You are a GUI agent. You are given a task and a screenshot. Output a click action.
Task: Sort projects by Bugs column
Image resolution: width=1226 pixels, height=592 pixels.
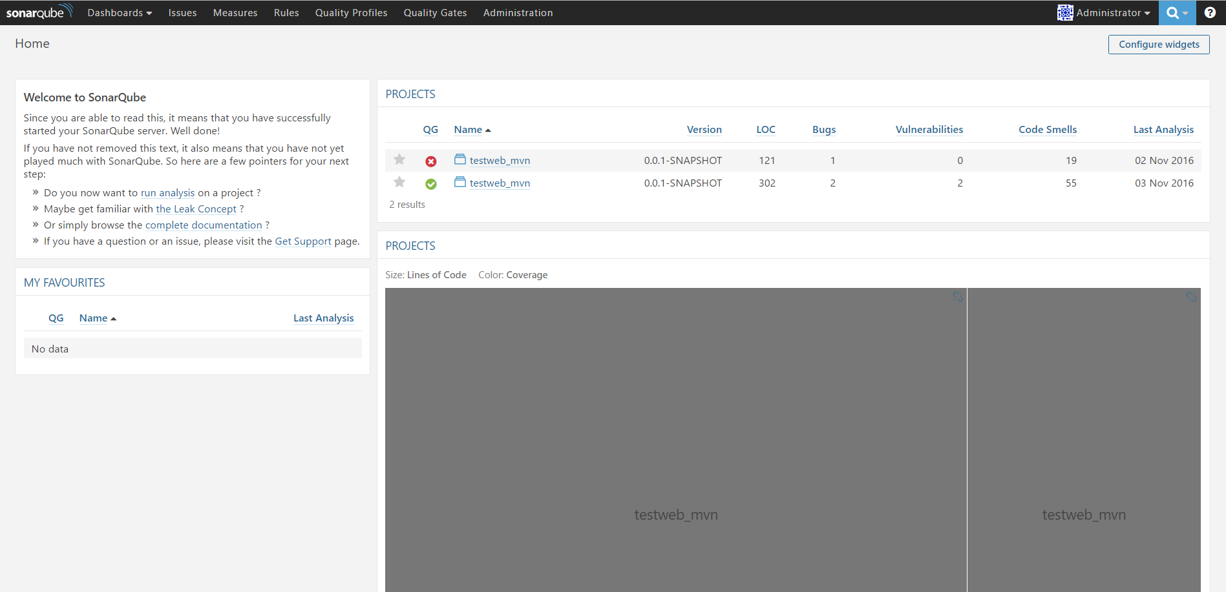tap(824, 130)
